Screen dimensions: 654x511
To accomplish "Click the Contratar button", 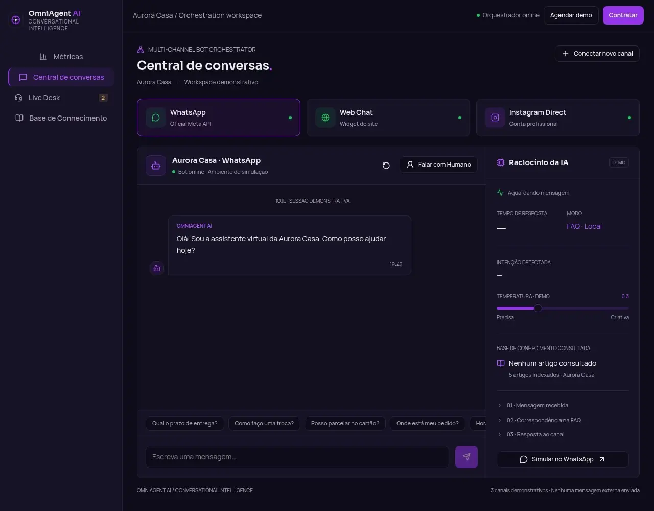I will (623, 15).
